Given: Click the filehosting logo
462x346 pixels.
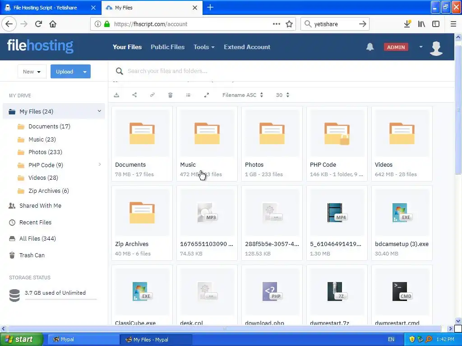Looking at the screenshot, I should [40, 46].
